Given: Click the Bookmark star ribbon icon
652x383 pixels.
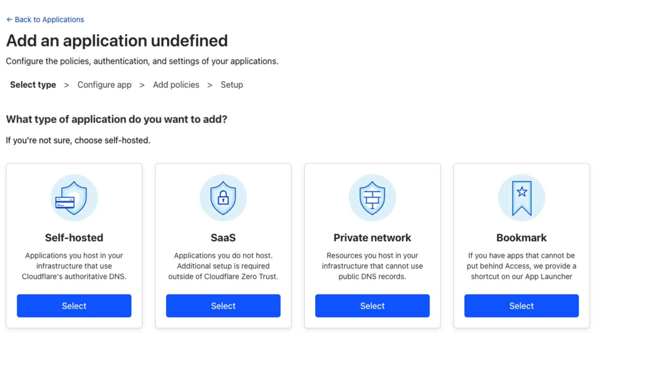Looking at the screenshot, I should tap(522, 198).
